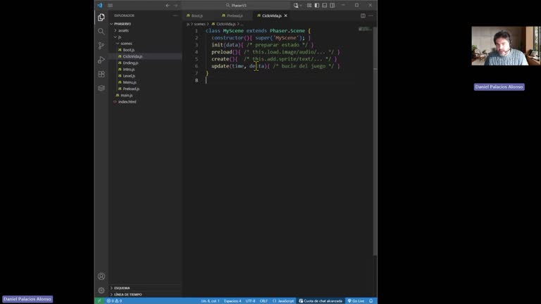Click the VS Code logo icon
Viewport: 541px width, 304px height.
pos(100,5)
